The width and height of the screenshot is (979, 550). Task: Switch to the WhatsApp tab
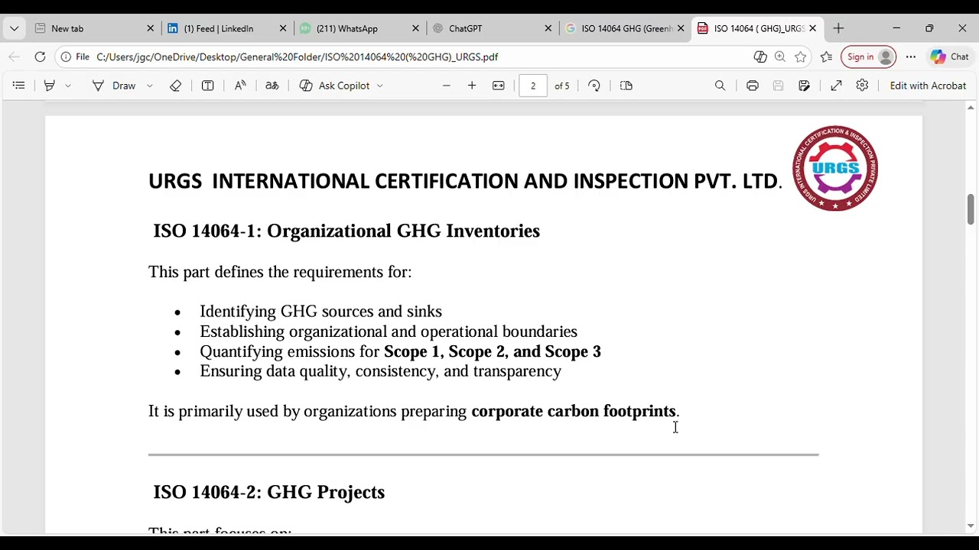(x=358, y=28)
